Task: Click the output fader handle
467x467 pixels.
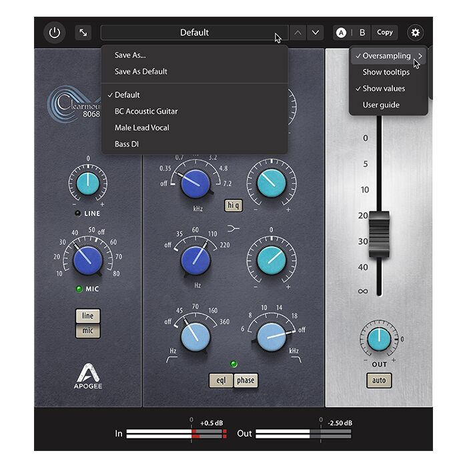Action: (x=379, y=229)
